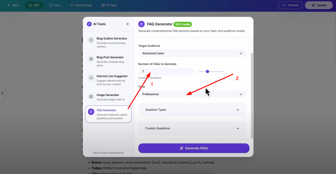The width and height of the screenshot is (336, 174).
Task: Expand the Custom Questions section
Action: 192,129
